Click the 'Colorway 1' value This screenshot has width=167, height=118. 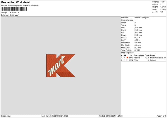click(15, 15)
